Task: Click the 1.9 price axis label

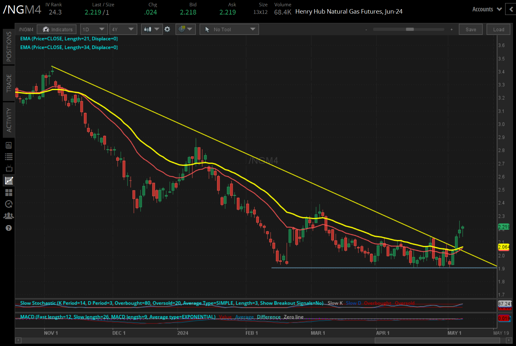Action: (x=501, y=269)
